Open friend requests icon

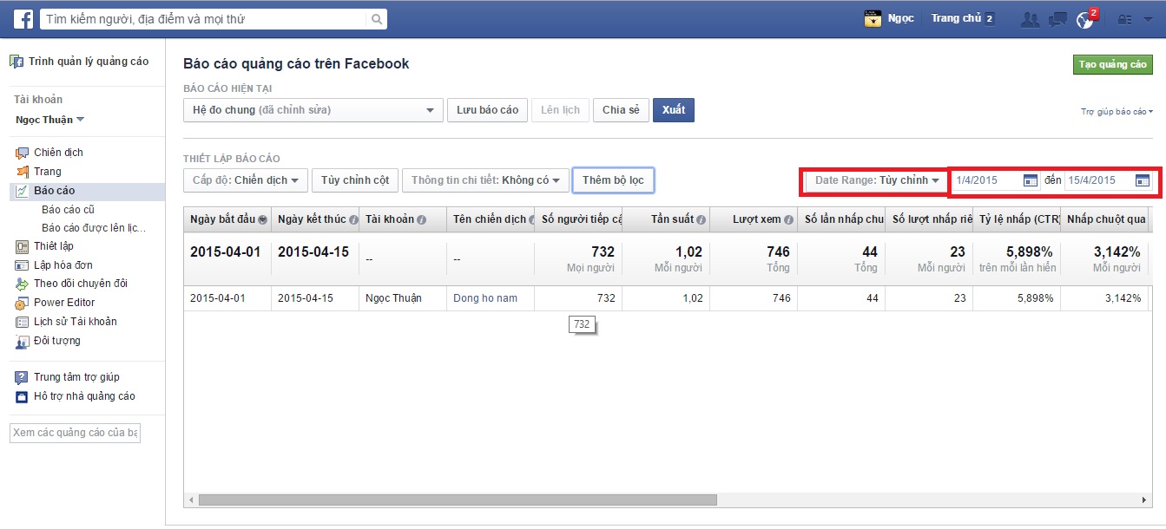pyautogui.click(x=1030, y=19)
